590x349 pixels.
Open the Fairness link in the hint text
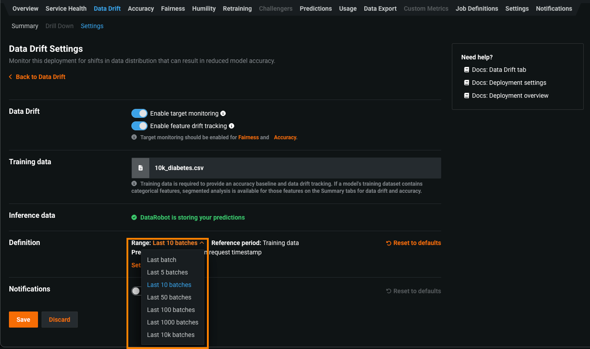(248, 137)
